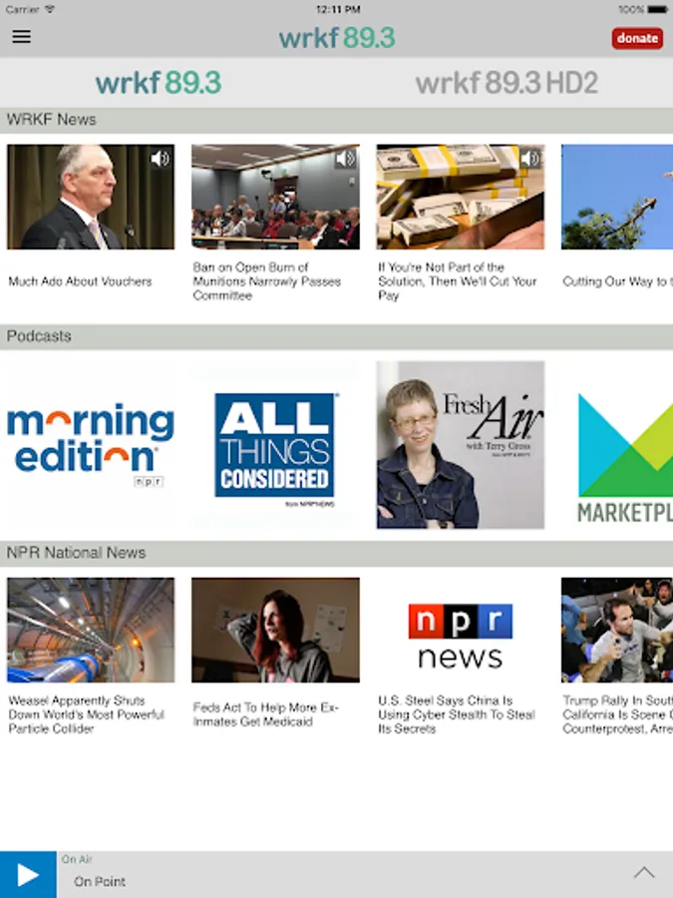Open the All Things Considered podcast
The width and height of the screenshot is (673, 898).
(x=275, y=444)
